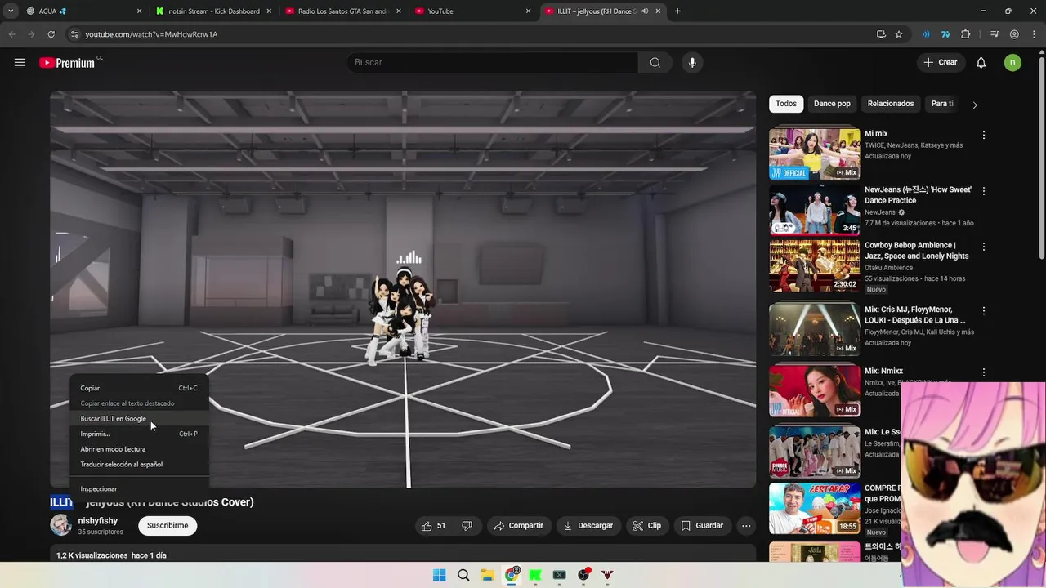The image size is (1046, 588).
Task: Go to YouTube Premium home logo
Action: click(67, 63)
